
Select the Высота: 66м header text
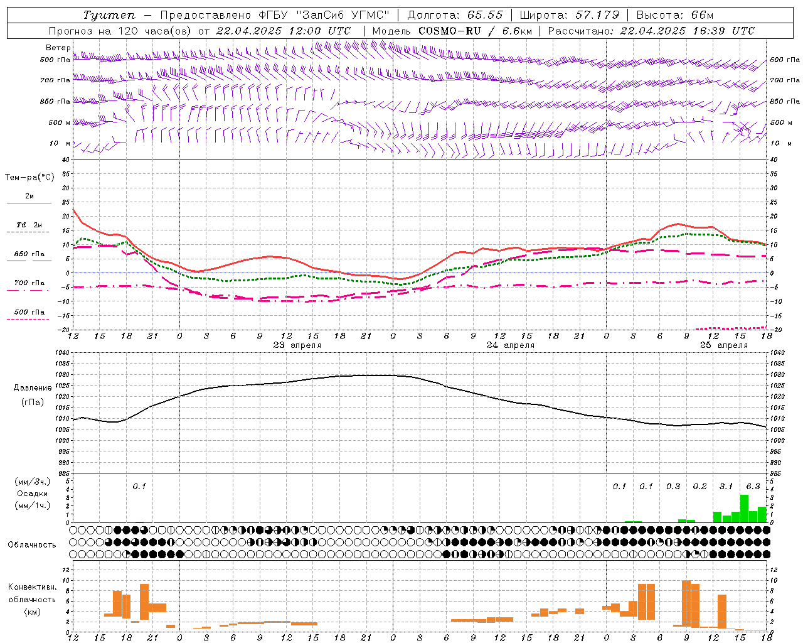tap(675, 15)
